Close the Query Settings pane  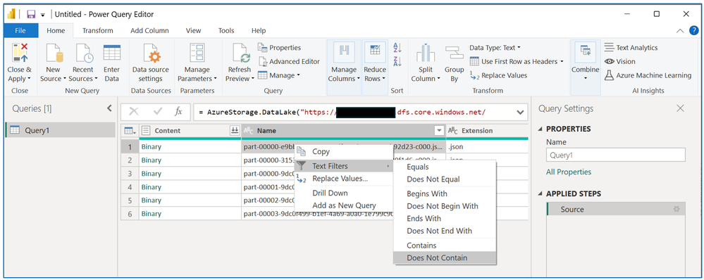click(681, 108)
